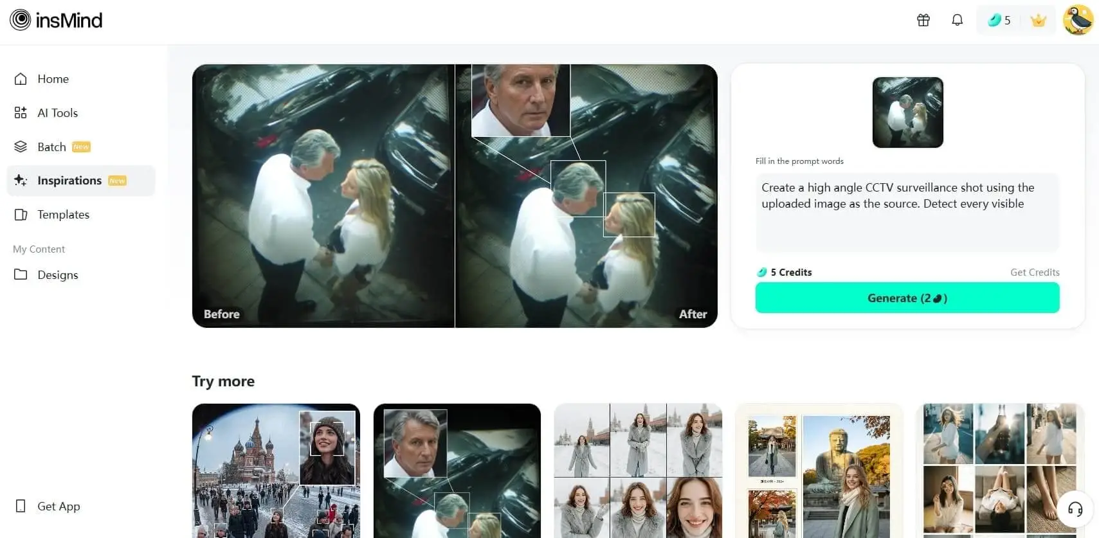
Task: Click the uploaded image thumbnail above the prompt
Action: (907, 112)
